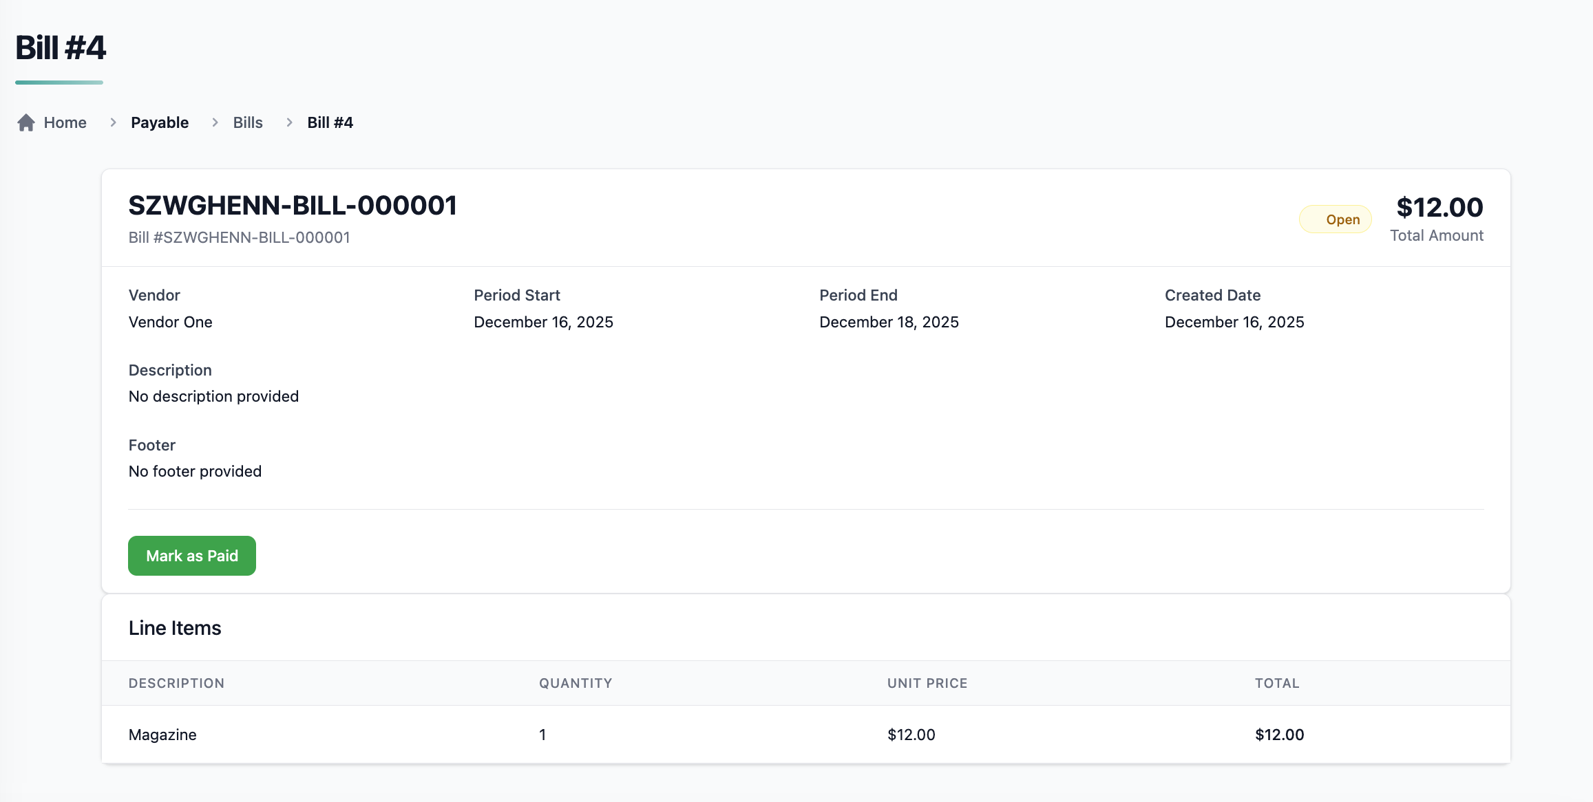Open the Home breadcrumb link
This screenshot has width=1593, height=802.
[65, 122]
